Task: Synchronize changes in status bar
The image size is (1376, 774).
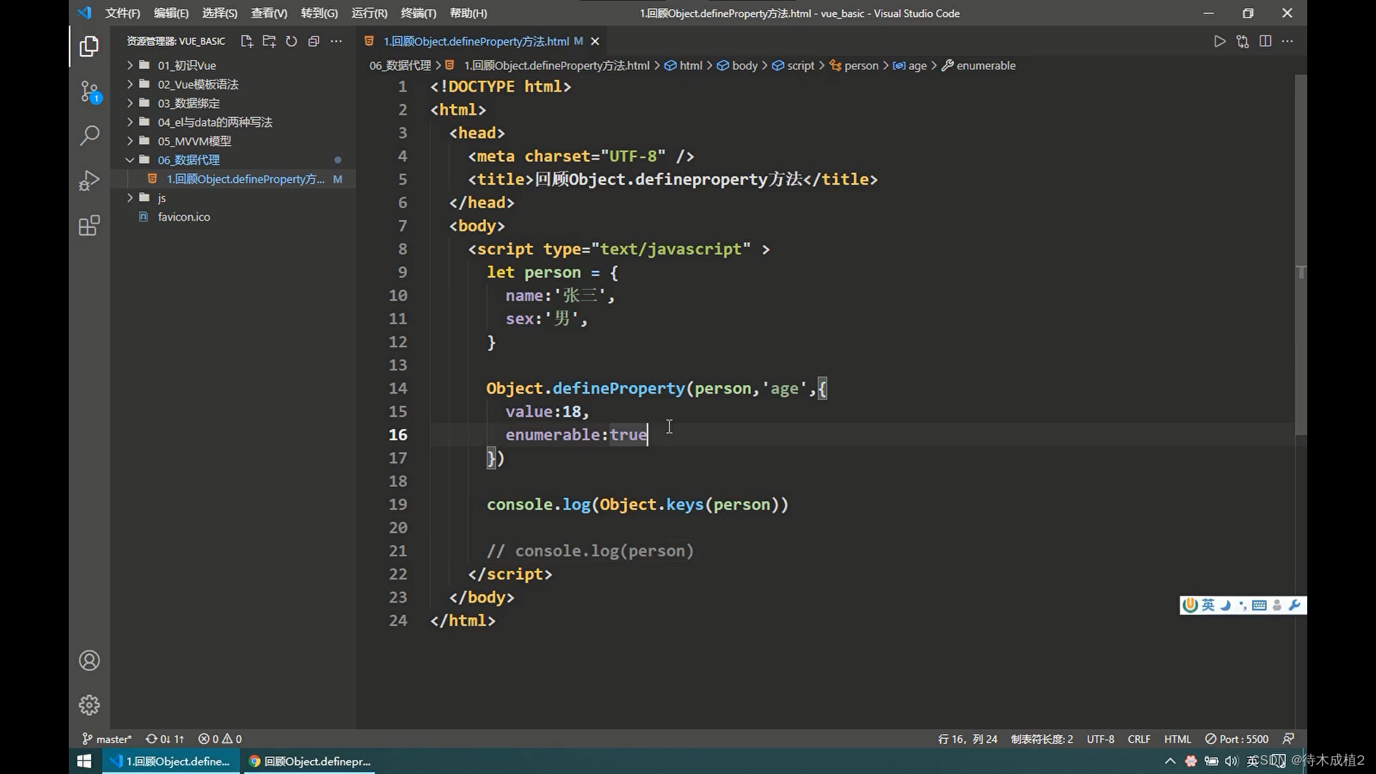Action: [165, 739]
